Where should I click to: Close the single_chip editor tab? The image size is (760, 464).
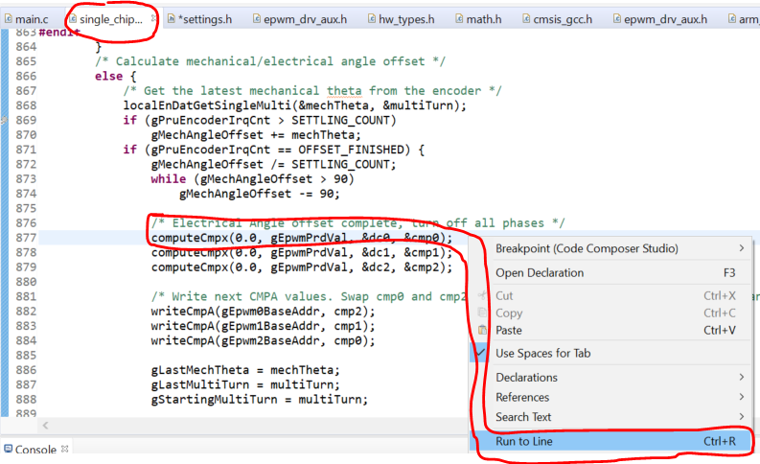tap(153, 18)
